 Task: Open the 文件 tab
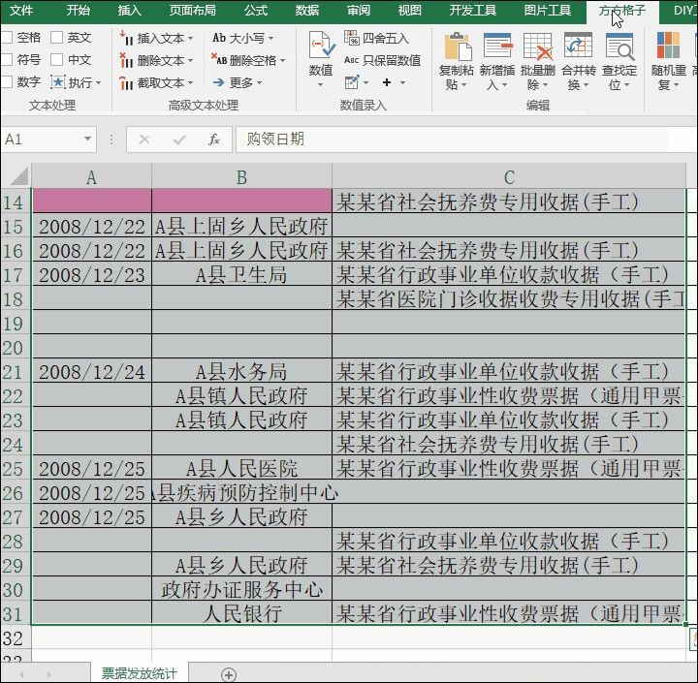(21, 10)
